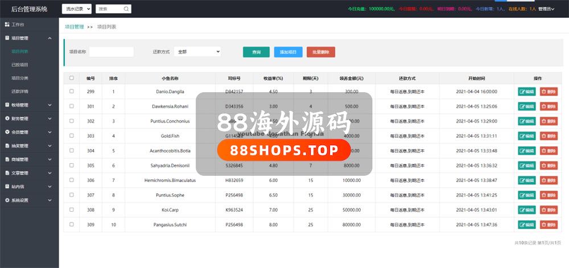Viewport: 569px width, 268px height.
Task: Toggle the select-all checkbox in table header
Action: (x=71, y=78)
